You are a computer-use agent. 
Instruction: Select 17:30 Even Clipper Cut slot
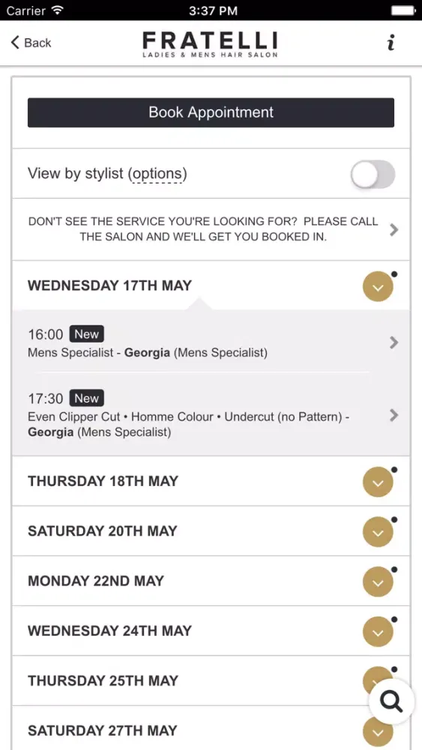pyautogui.click(x=211, y=414)
